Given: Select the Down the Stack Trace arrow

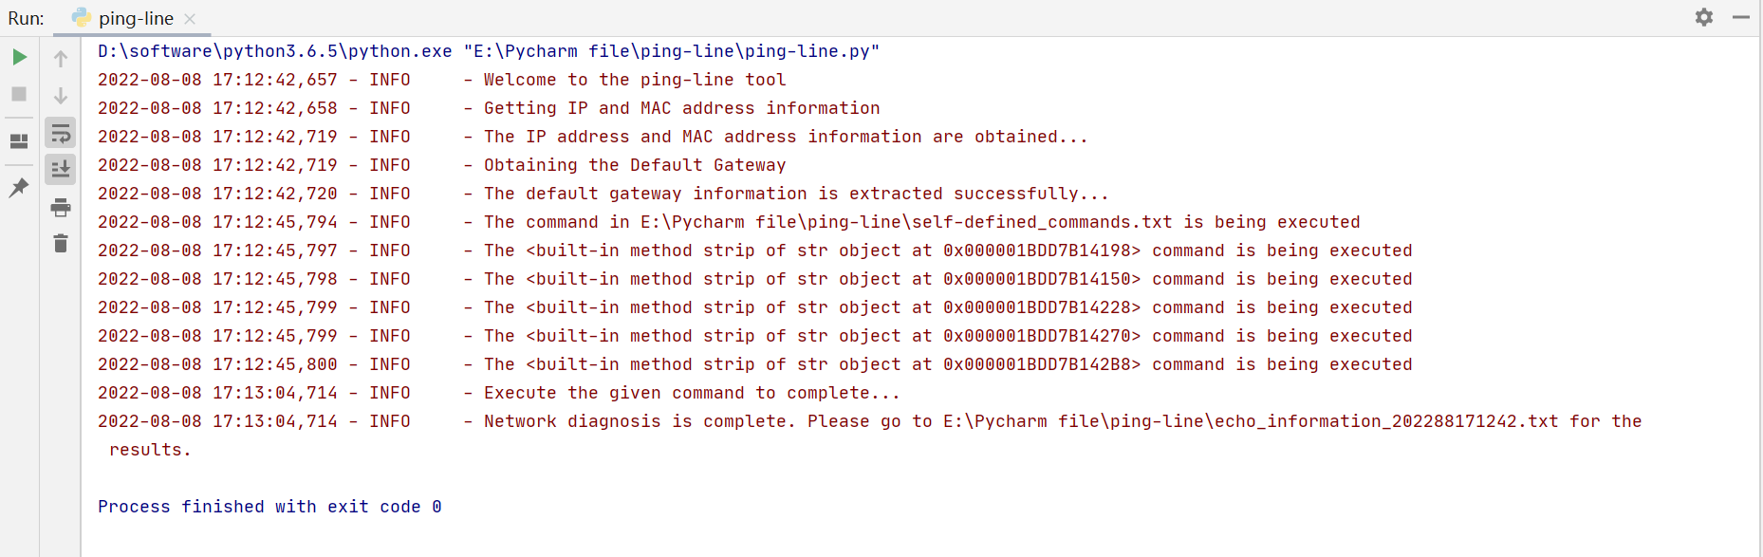Looking at the screenshot, I should (x=60, y=94).
